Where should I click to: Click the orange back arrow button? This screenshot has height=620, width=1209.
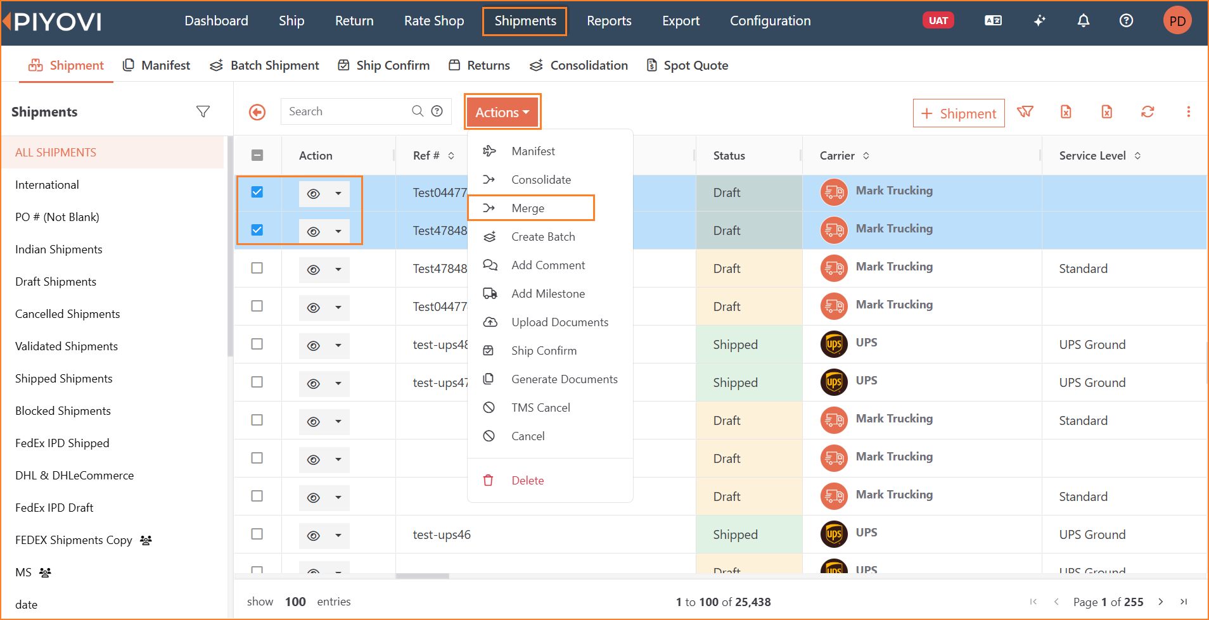(x=257, y=112)
